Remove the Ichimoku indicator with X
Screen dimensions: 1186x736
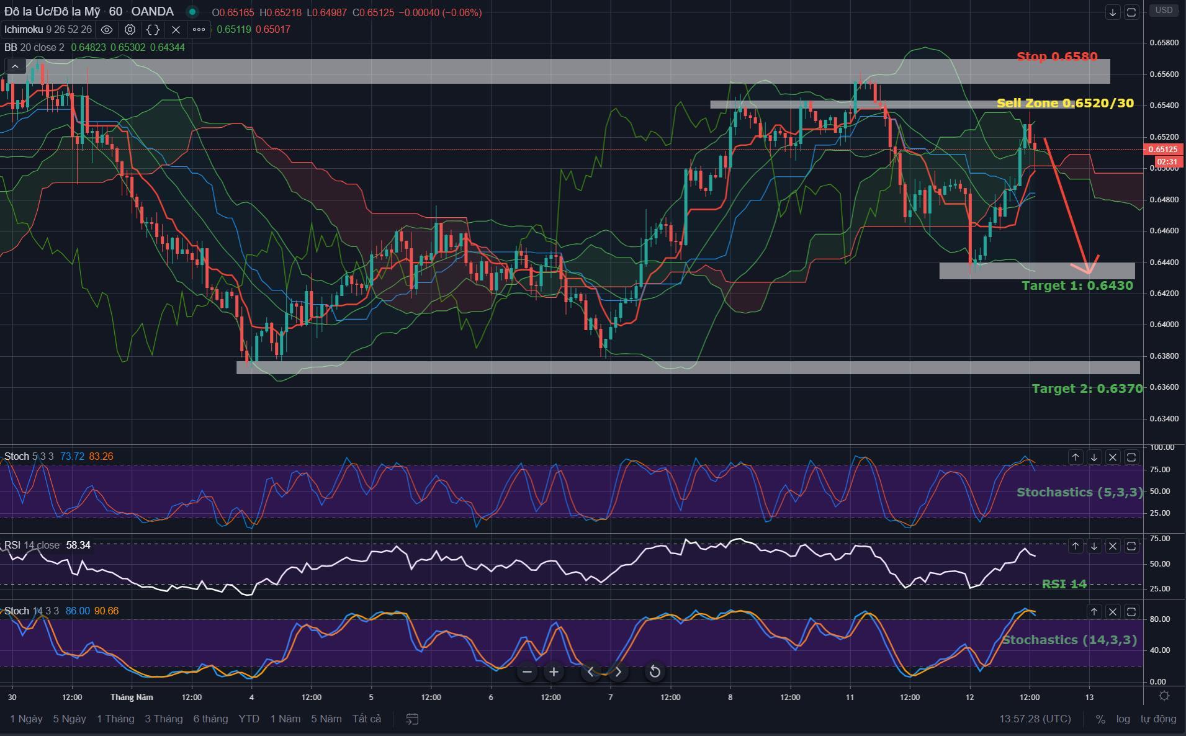click(176, 29)
